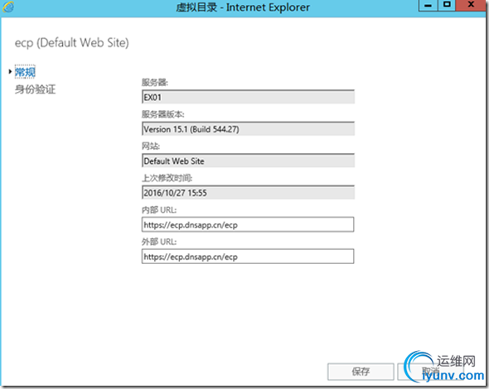The image size is (489, 389).
Task: Select the 常规 tab in sidebar
Action: 25,72
